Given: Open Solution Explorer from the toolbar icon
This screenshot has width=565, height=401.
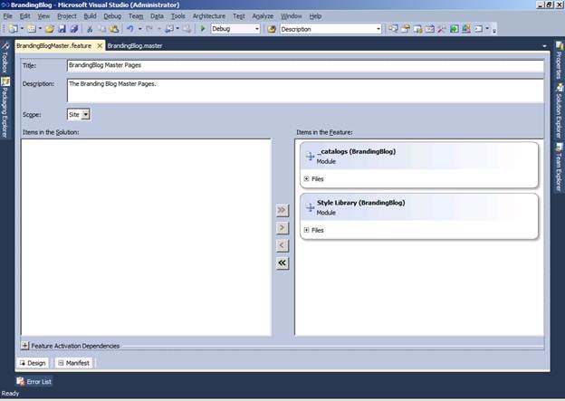Looking at the screenshot, I should 393,29.
